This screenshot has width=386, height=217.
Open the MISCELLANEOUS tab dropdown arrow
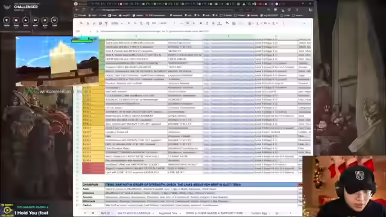coord(153,213)
